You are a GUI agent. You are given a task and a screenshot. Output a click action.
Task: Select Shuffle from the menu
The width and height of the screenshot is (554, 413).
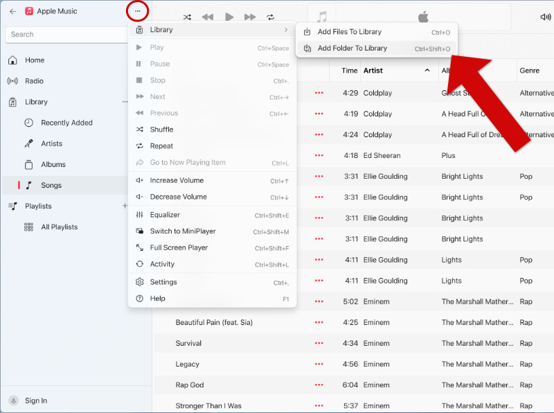pyautogui.click(x=212, y=130)
